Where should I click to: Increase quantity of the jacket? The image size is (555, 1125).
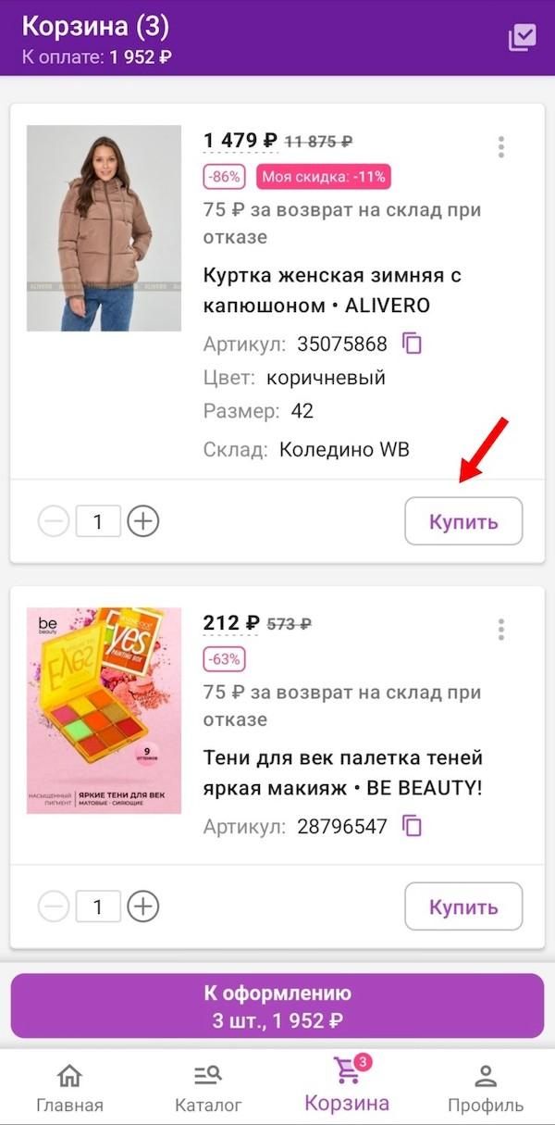[x=142, y=521]
